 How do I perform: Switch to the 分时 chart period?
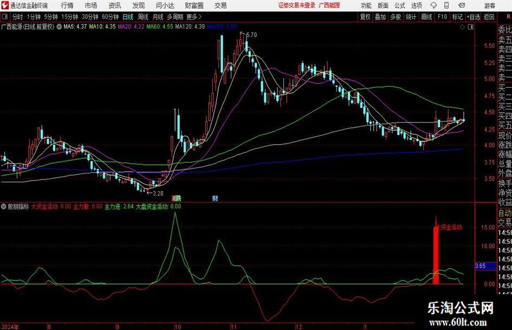[x=18, y=17]
